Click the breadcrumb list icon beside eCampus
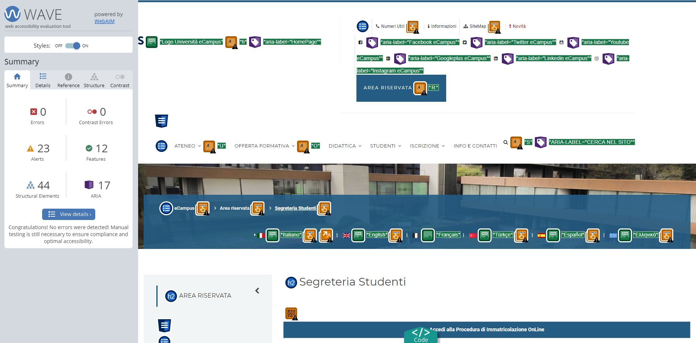696x343 pixels. [166, 208]
